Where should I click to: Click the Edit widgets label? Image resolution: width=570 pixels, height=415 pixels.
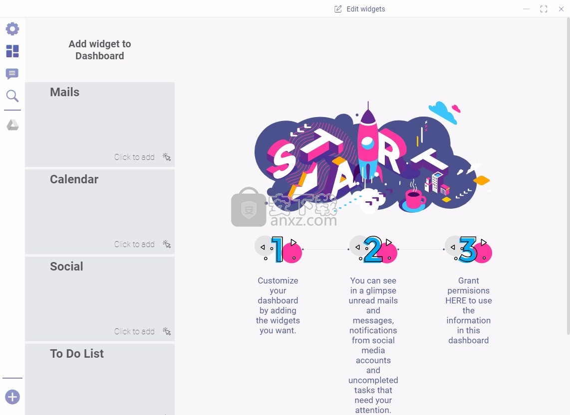coord(366,9)
